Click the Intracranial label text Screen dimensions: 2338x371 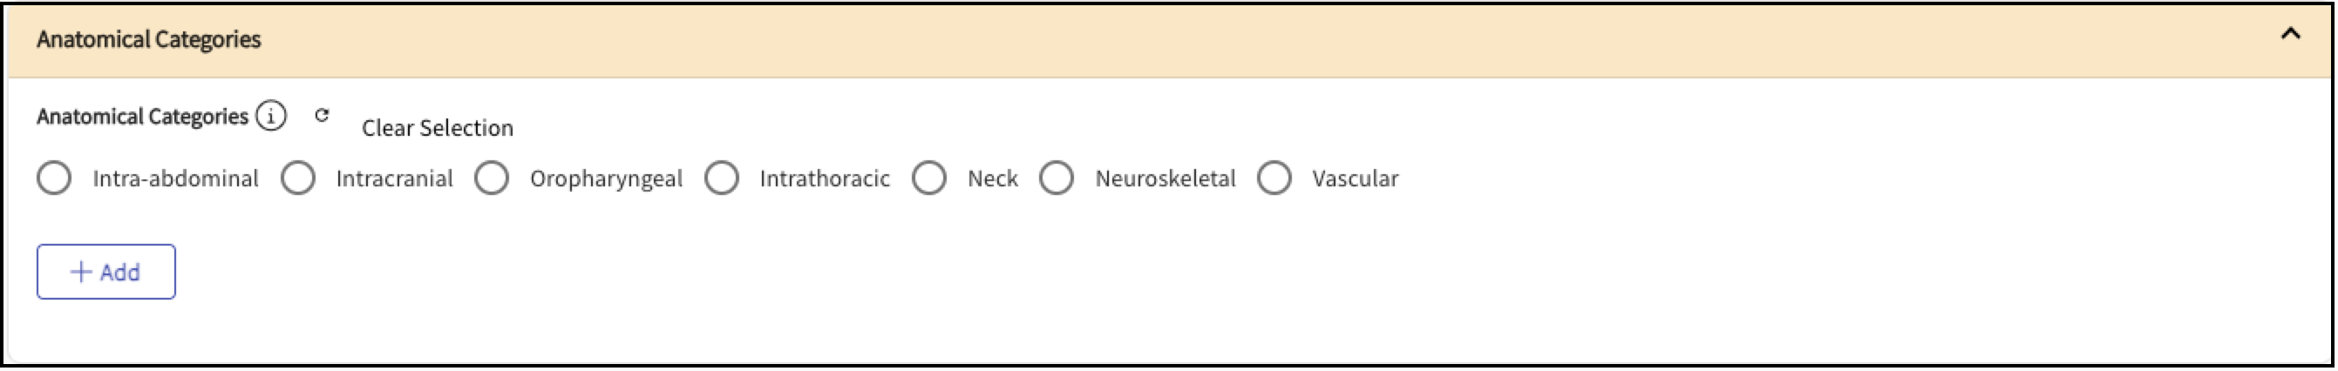point(394,179)
